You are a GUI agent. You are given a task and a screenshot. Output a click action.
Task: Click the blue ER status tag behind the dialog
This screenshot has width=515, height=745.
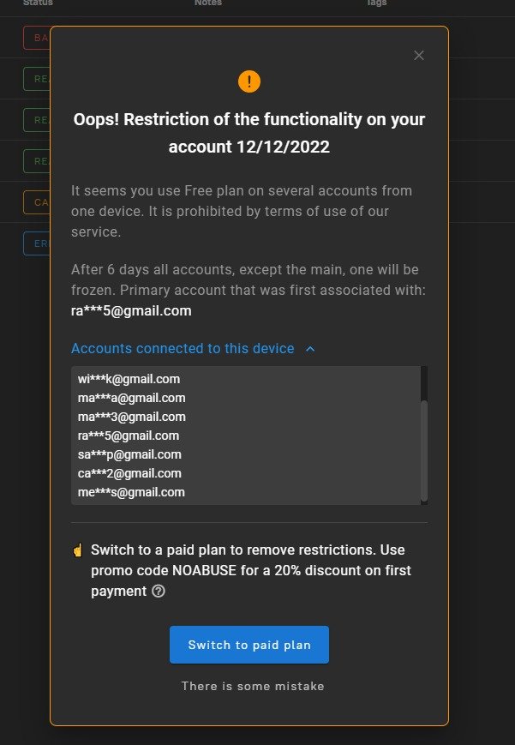point(37,243)
